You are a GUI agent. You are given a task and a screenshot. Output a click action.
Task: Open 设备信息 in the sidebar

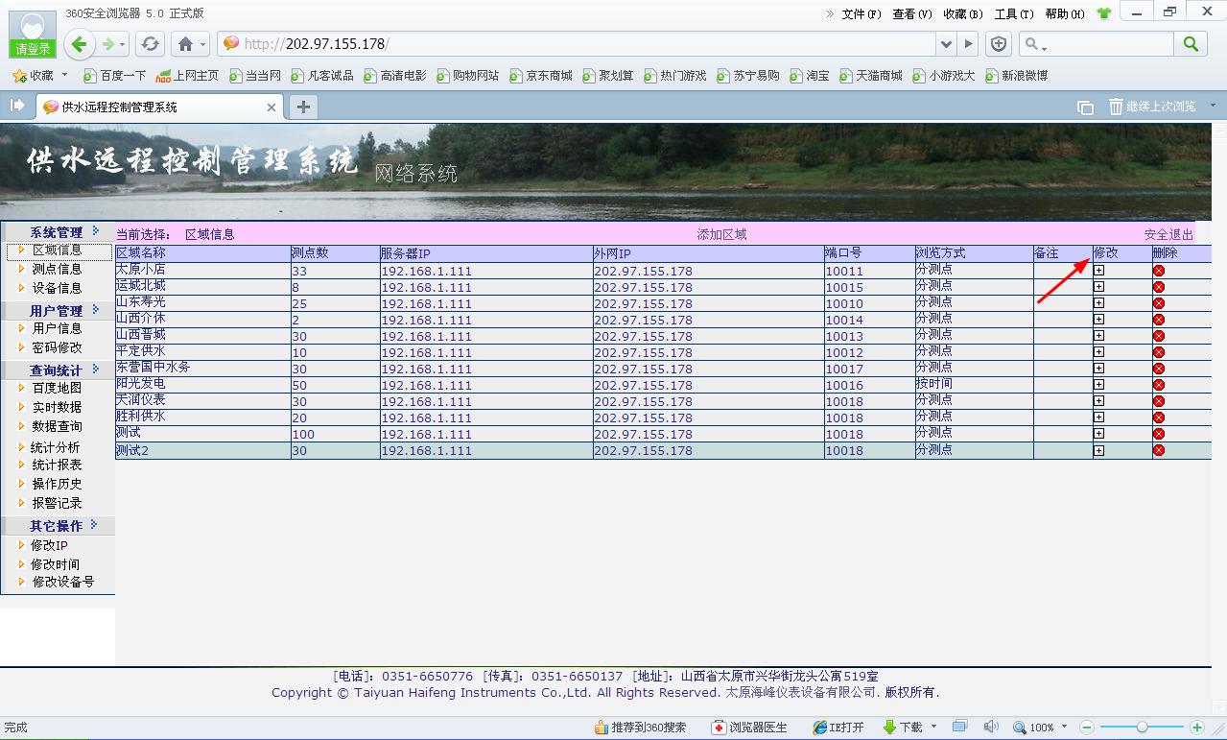(58, 288)
